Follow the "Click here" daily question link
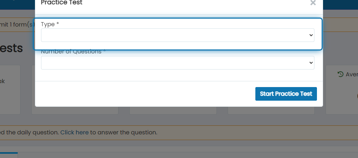The image size is (358, 158). click(75, 132)
